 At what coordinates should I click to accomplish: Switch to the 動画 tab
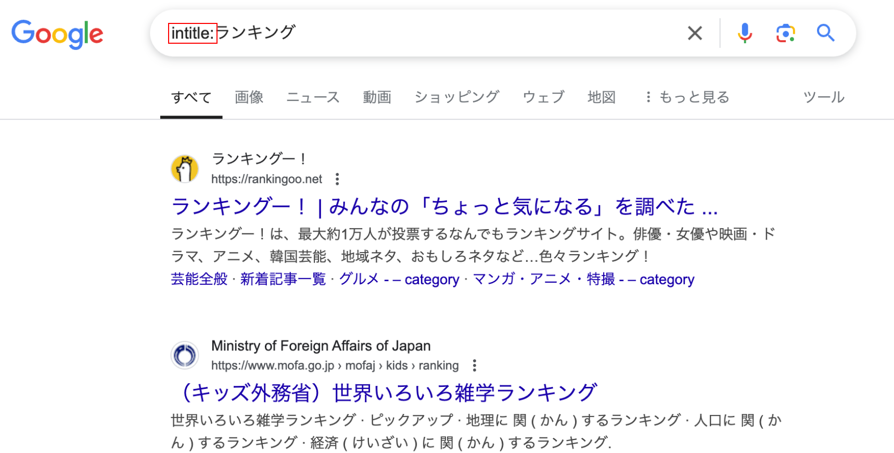(x=377, y=97)
